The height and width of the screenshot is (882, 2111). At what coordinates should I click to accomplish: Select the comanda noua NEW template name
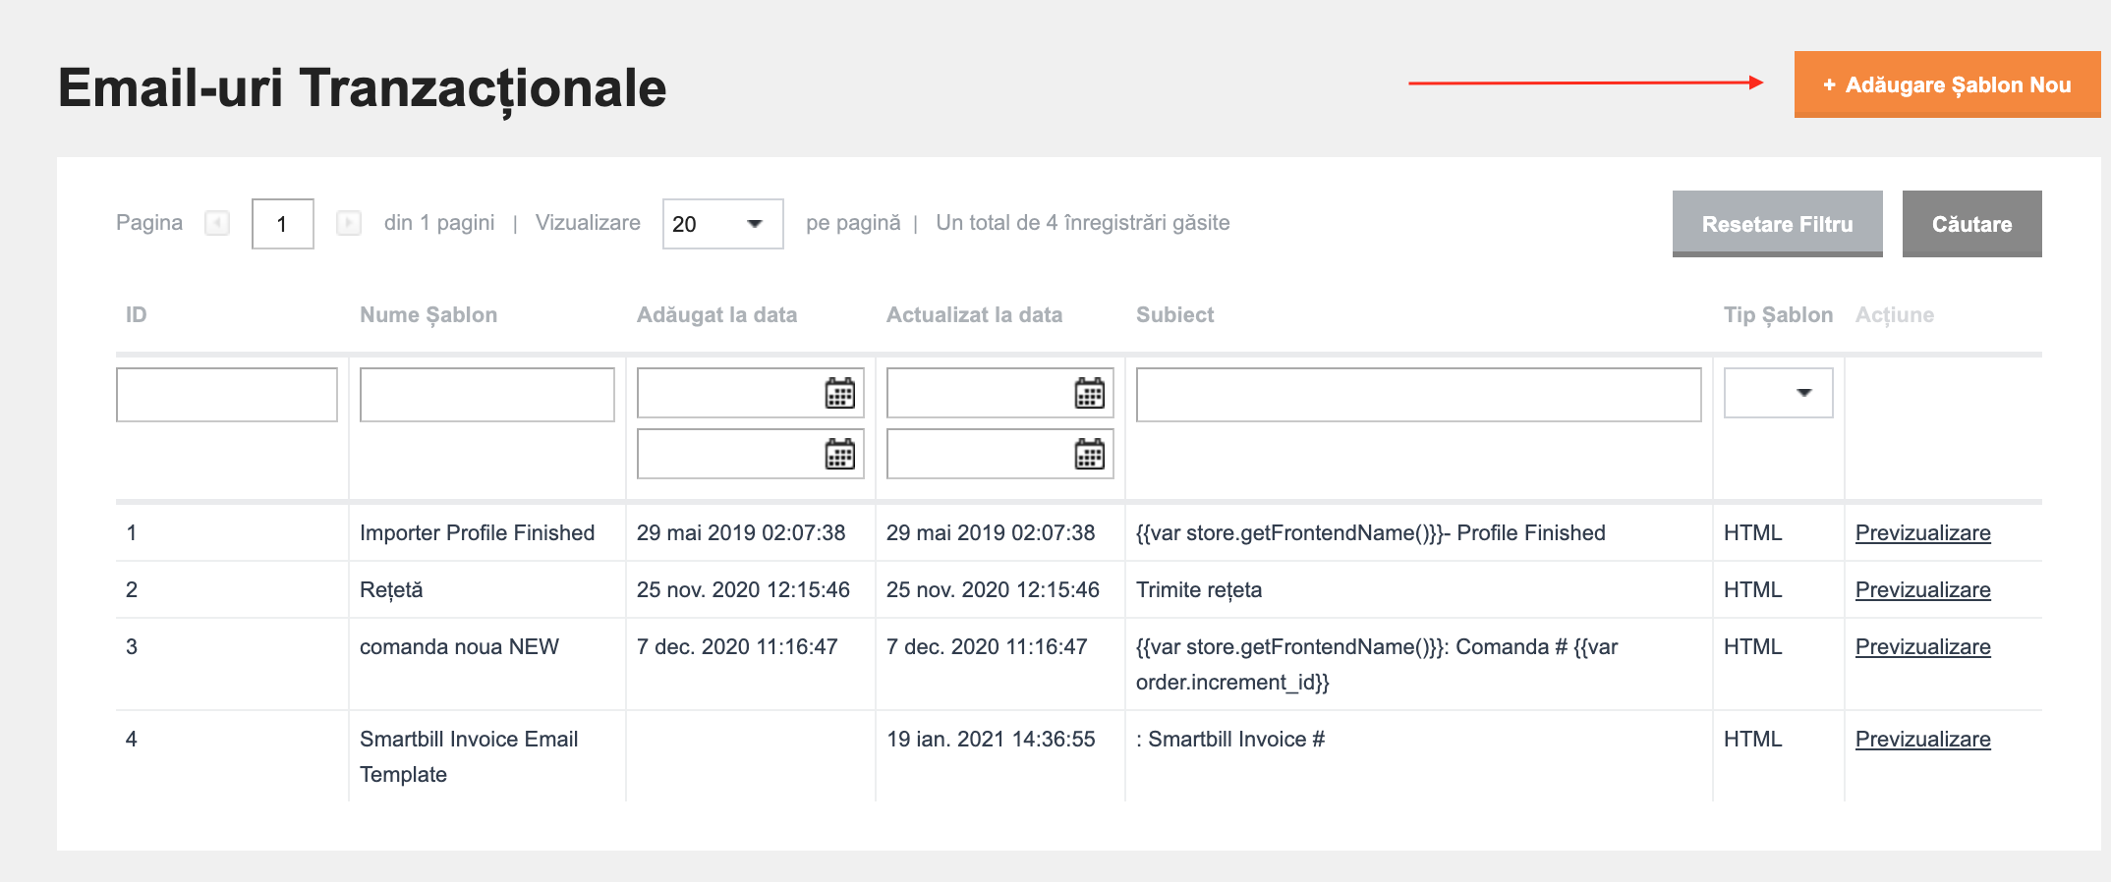(x=459, y=646)
